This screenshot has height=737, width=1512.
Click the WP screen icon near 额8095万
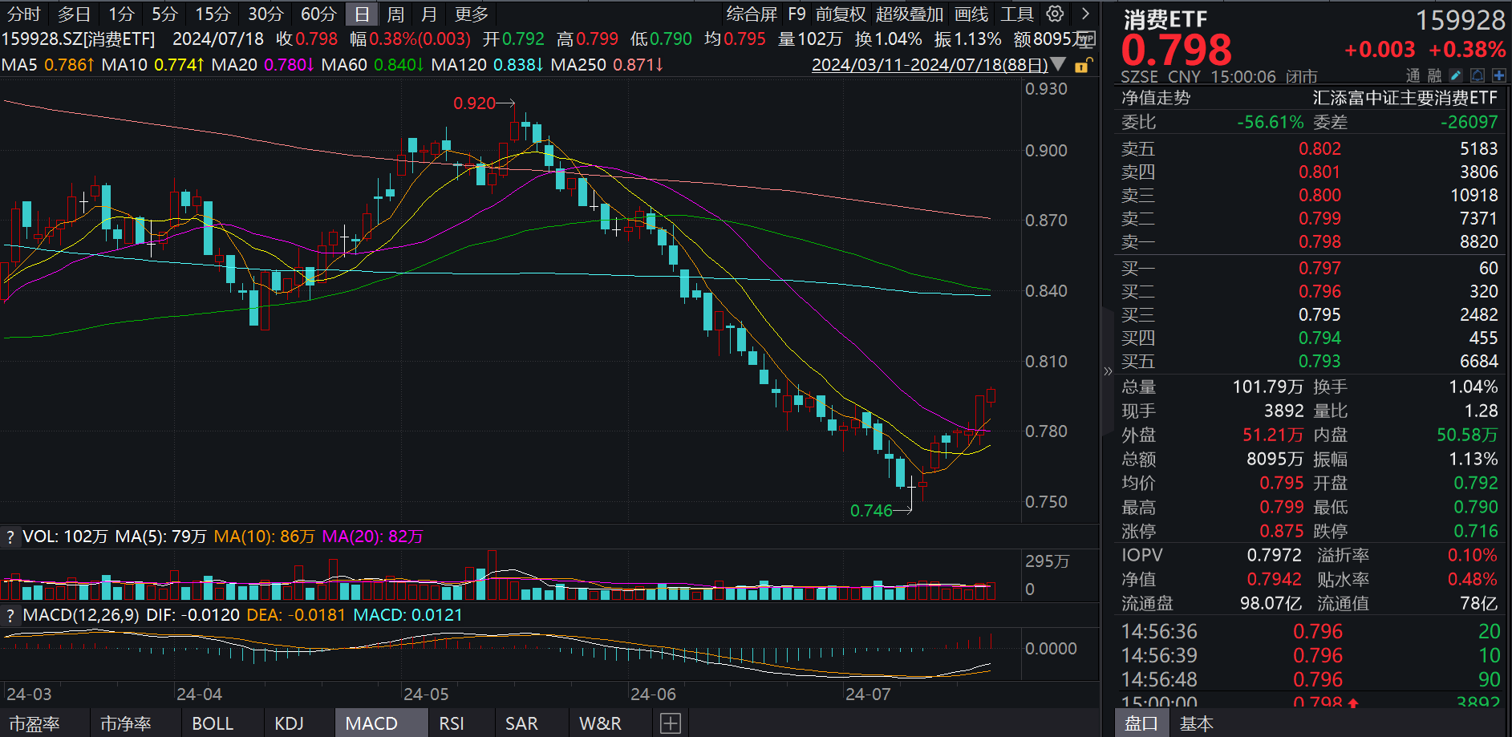click(1088, 38)
